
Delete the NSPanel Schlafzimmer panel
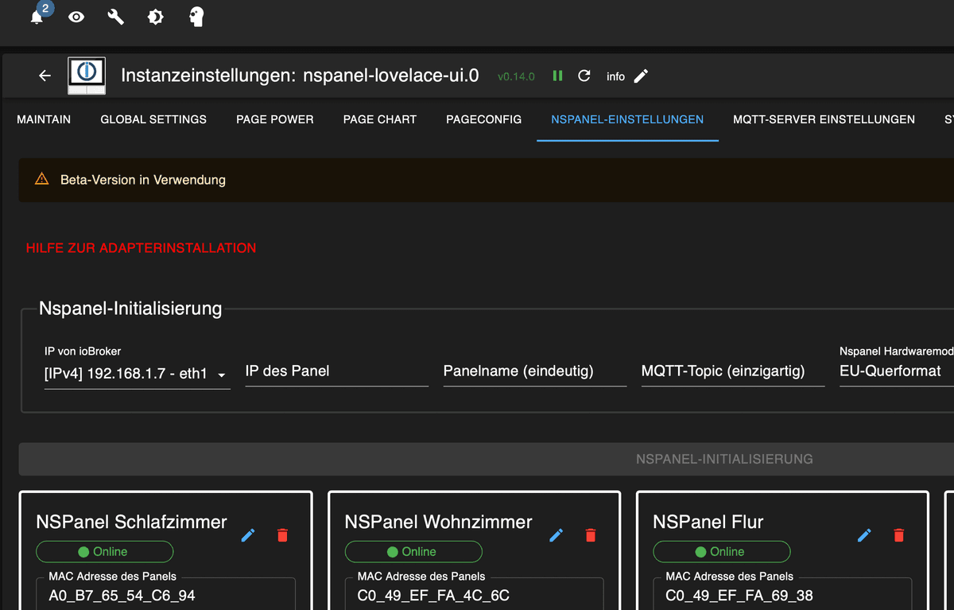282,535
